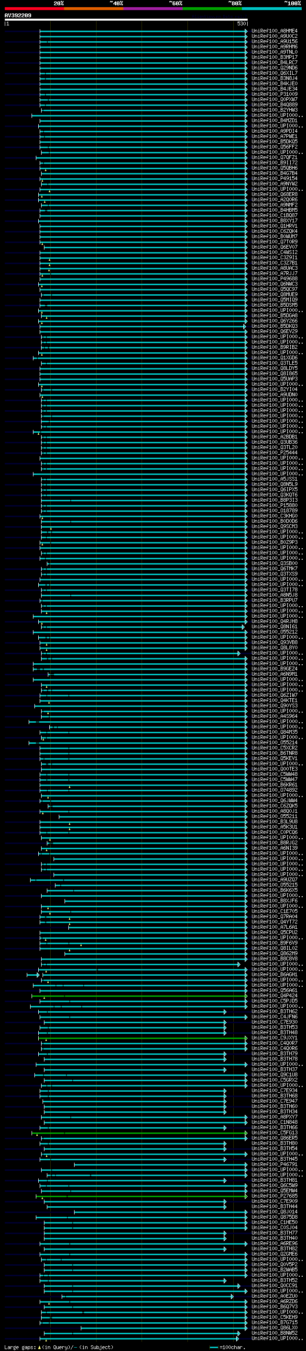Select the UniRef100_Q29ND6 hit label
This screenshot has width=306, height=1351.
pos(274,68)
